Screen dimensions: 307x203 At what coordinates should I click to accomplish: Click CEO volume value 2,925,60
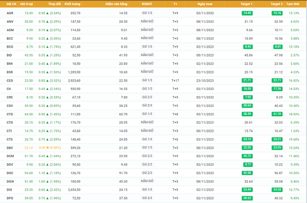(x=74, y=81)
